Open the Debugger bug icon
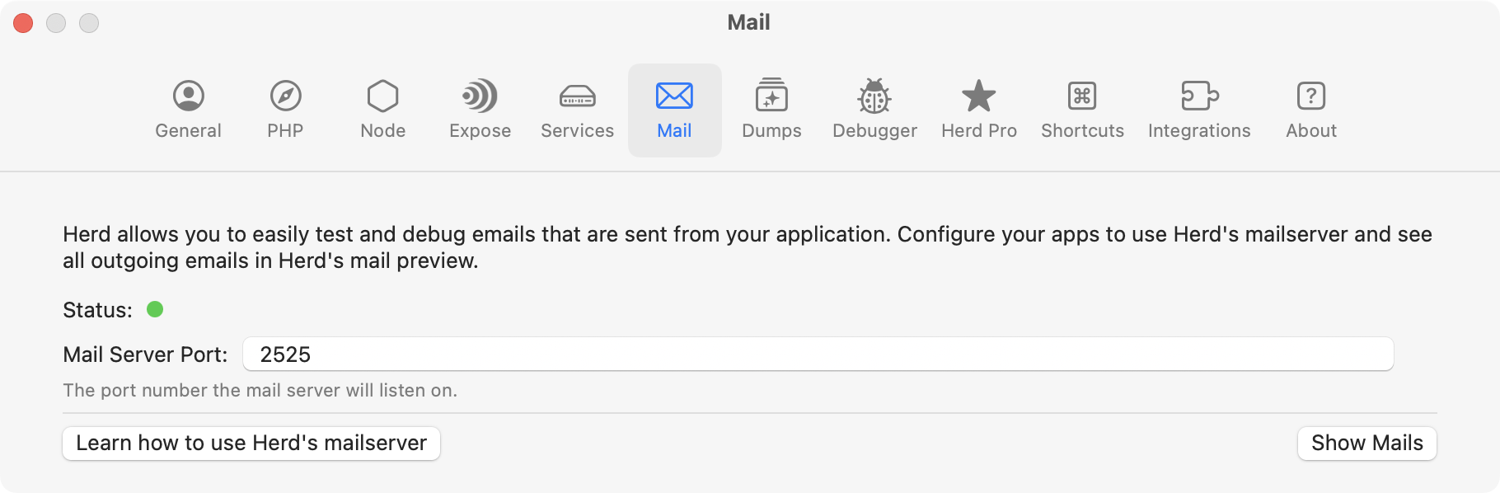Image resolution: width=1500 pixels, height=493 pixels. (x=874, y=96)
